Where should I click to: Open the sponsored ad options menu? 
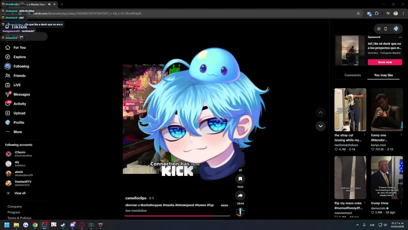pyautogui.click(x=400, y=37)
